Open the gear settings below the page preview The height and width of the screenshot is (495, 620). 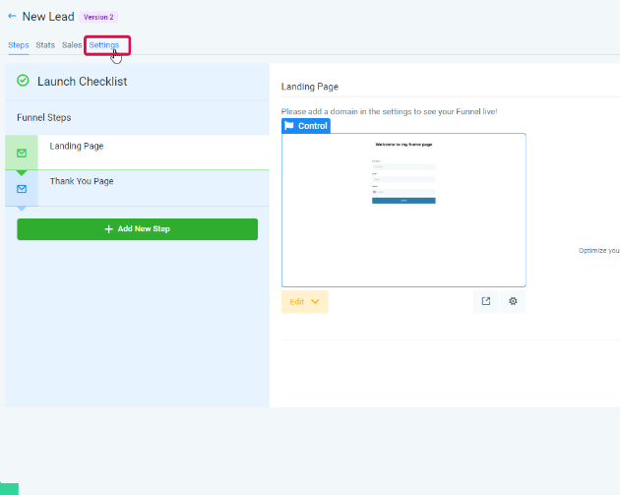pyautogui.click(x=513, y=301)
